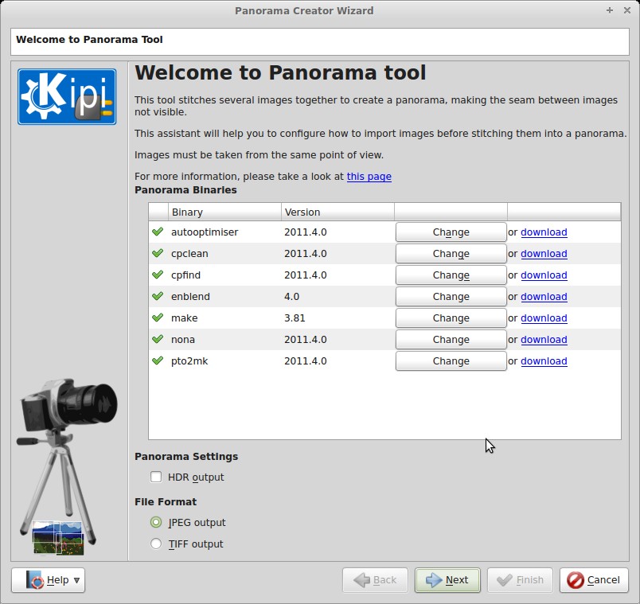Viewport: 640px width, 604px height.
Task: Click the green checkmark beside enblend
Action: pos(158,296)
